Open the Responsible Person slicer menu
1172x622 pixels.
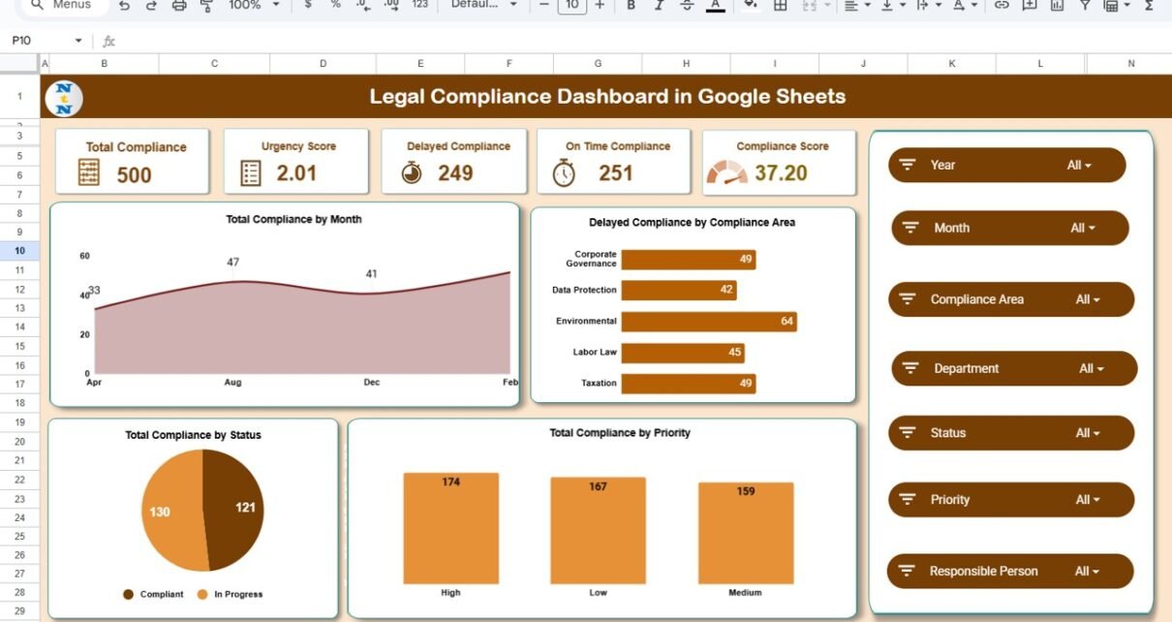[x=1087, y=572]
